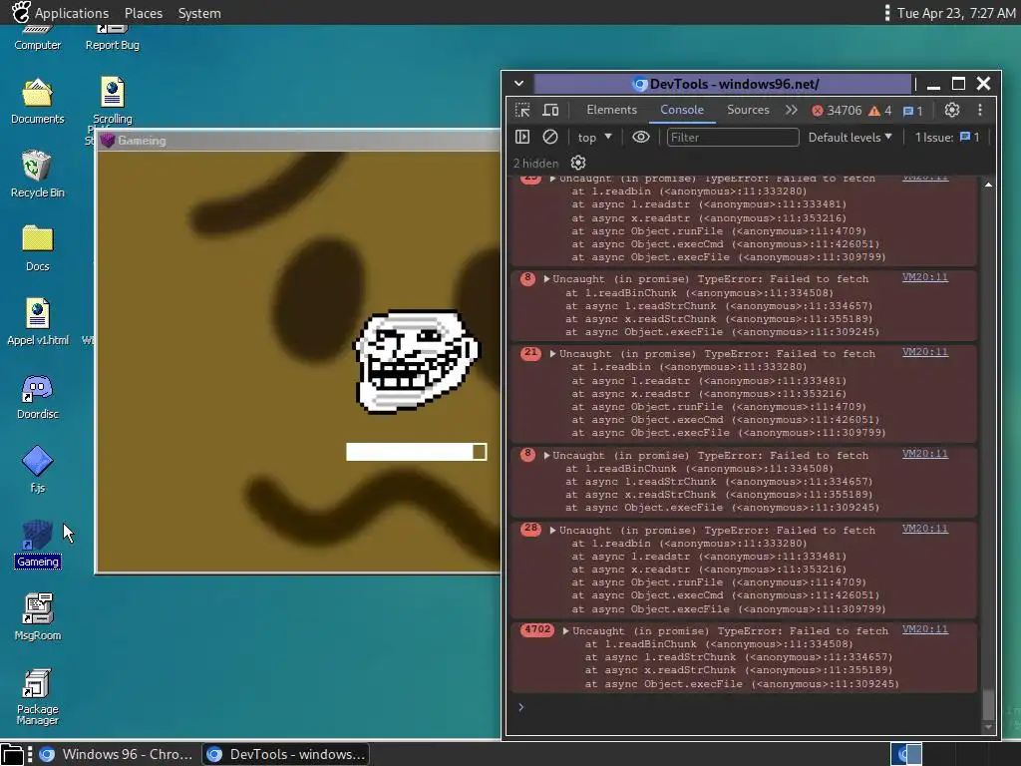Select the Gameing desktop shortcut
This screenshot has width=1021, height=766.
click(x=37, y=544)
